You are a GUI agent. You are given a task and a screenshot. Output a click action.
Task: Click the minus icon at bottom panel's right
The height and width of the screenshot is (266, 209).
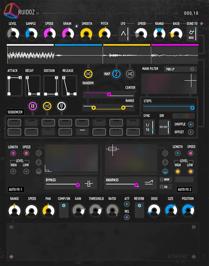[x=194, y=227]
